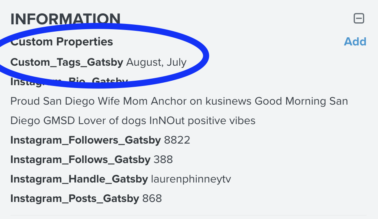Screen dimensions: 378x219
Task: Select the Instagram_Posts_Gatsby label
Action: (x=75, y=199)
